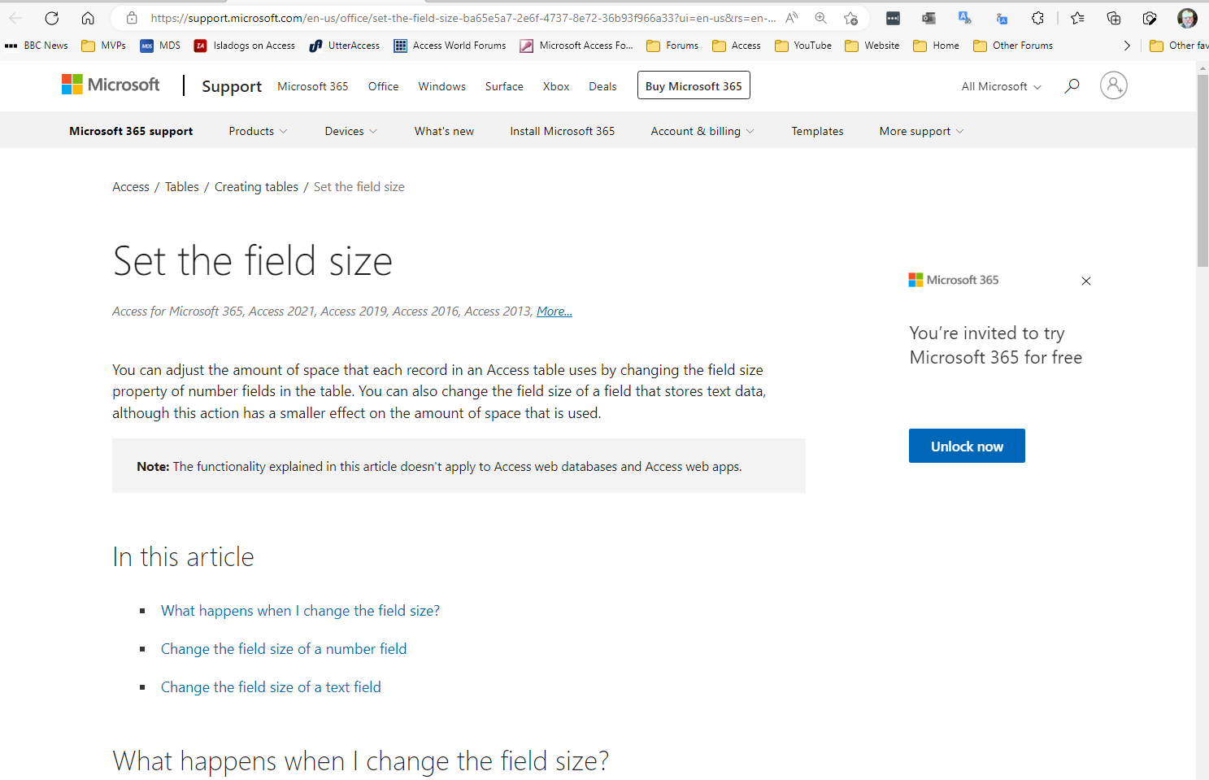Click the Unlock now button
Screen dimensions: 1209x780
(x=967, y=446)
